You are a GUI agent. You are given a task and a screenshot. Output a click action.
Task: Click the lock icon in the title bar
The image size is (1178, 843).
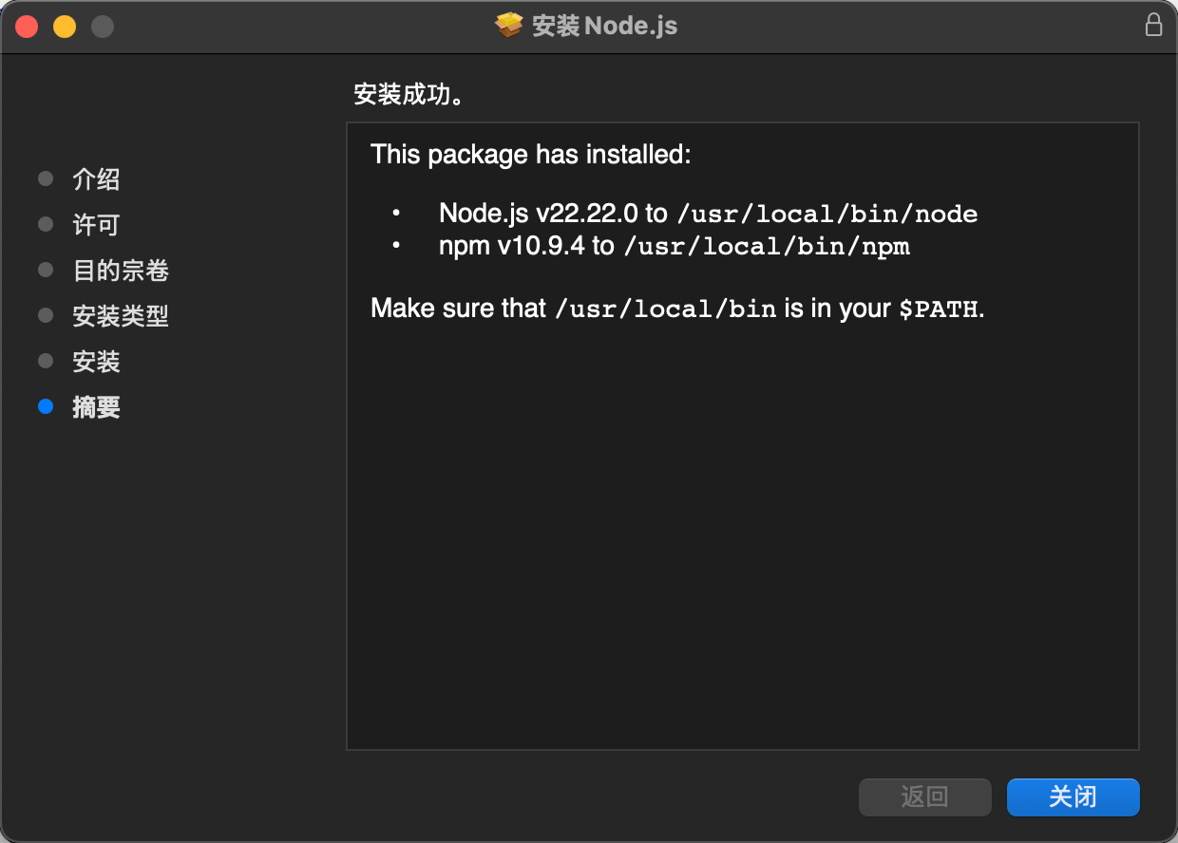tap(1153, 26)
